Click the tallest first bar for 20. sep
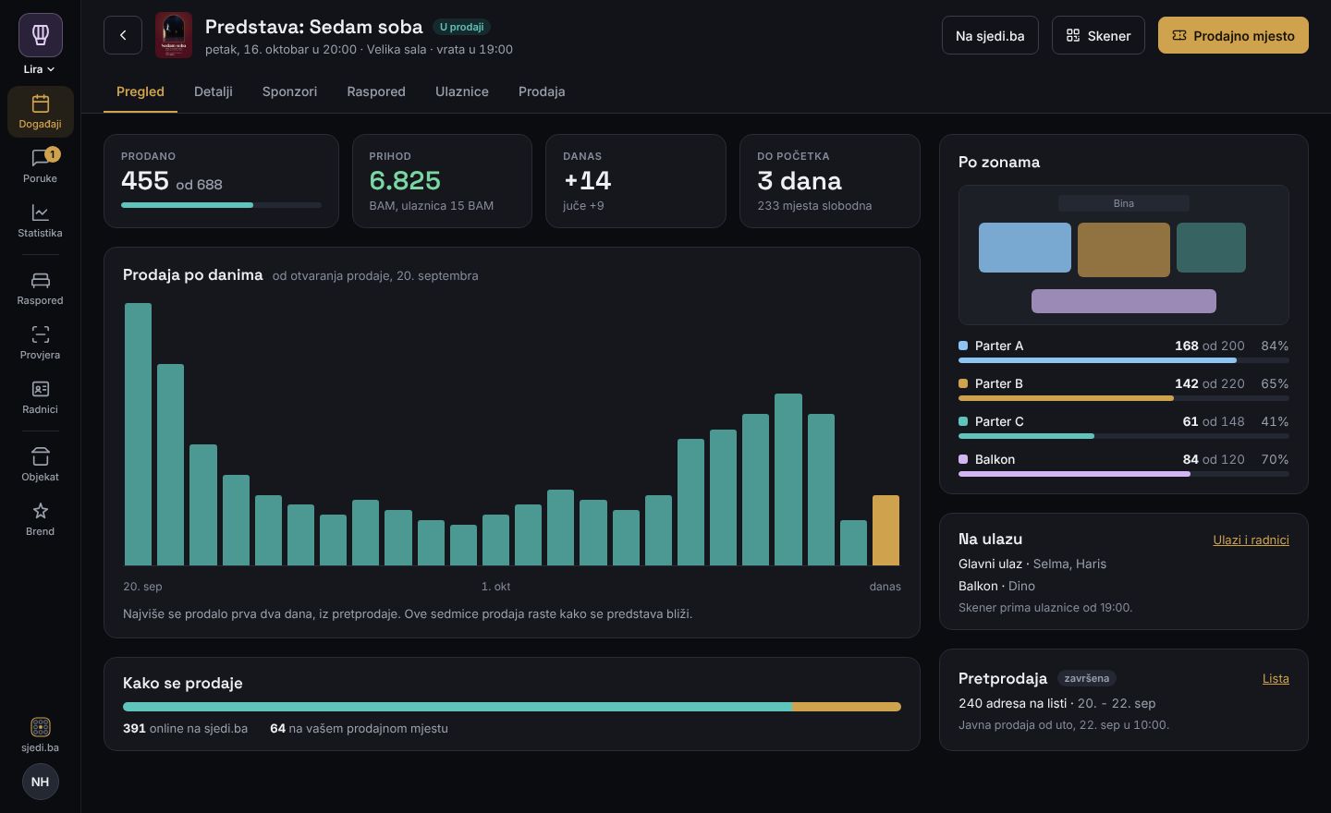This screenshot has height=813, width=1331. click(x=138, y=434)
